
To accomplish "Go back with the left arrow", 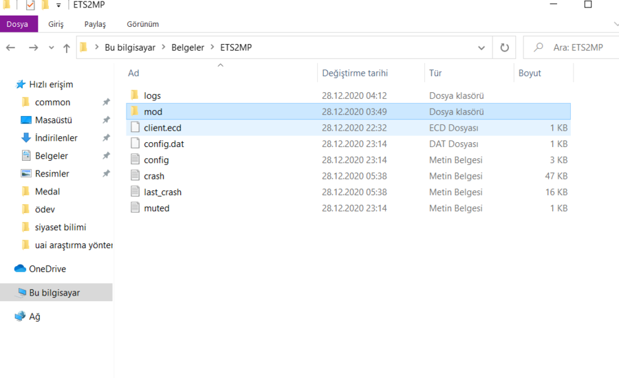I will coord(10,47).
